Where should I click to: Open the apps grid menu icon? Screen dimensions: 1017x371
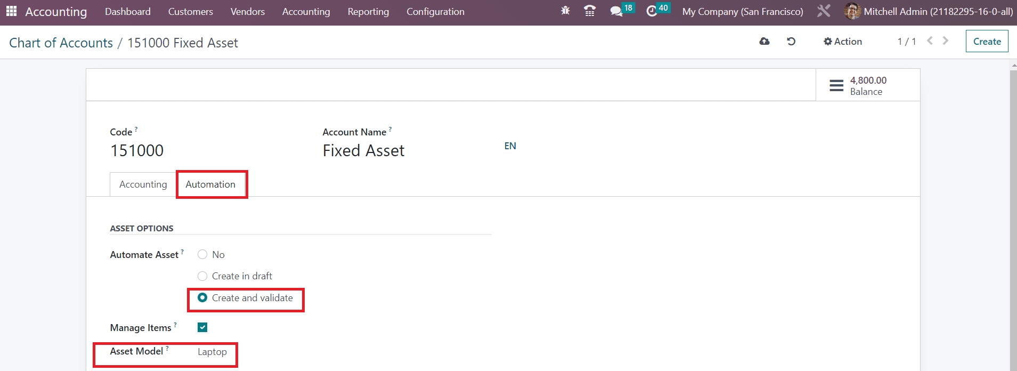pos(11,11)
